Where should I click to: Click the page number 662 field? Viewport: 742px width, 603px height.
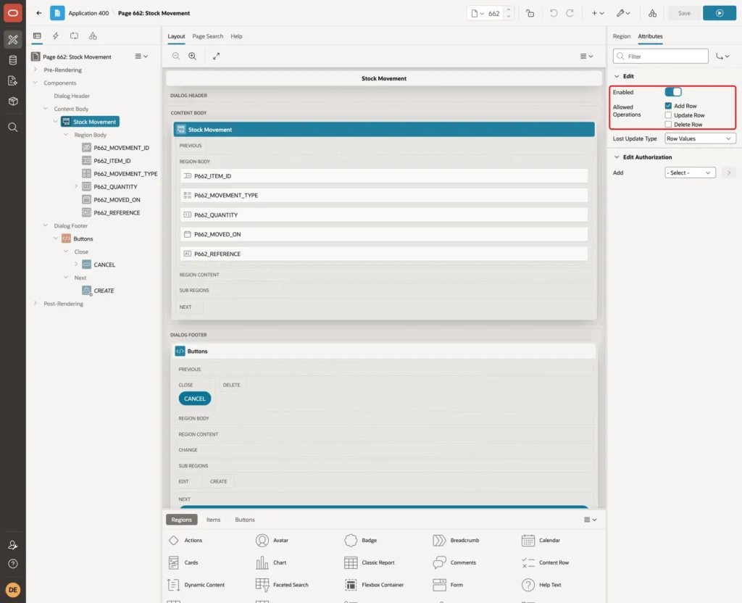coord(493,13)
